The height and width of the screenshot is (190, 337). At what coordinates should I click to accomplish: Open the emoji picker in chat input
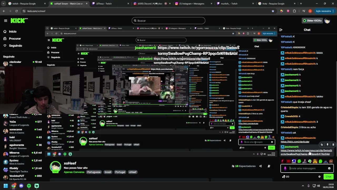pos(329,168)
